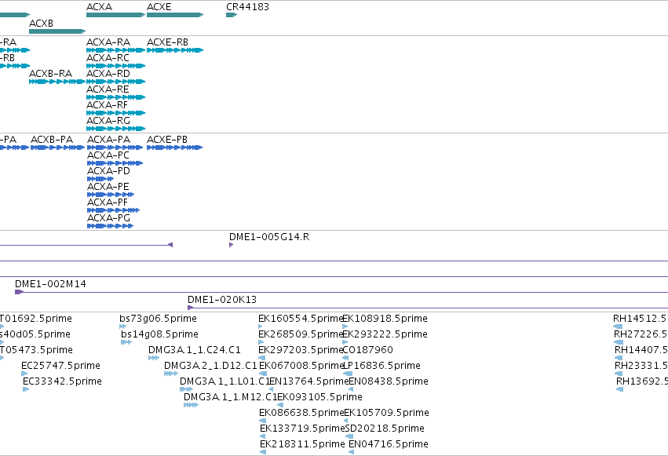Click the CR44183 label text

247,7
